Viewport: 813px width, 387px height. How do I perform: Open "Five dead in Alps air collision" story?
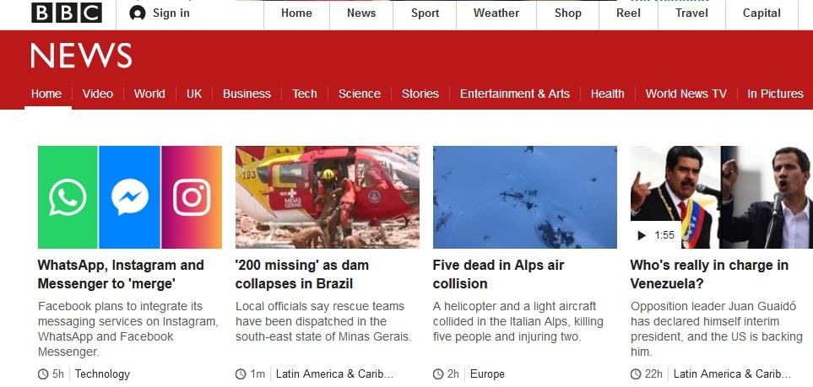click(498, 275)
